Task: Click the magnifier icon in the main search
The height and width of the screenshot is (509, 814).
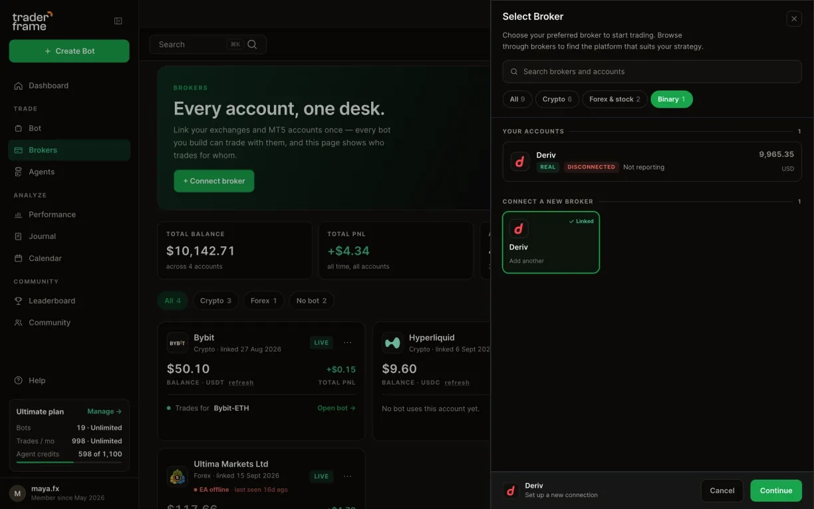Action: [252, 45]
